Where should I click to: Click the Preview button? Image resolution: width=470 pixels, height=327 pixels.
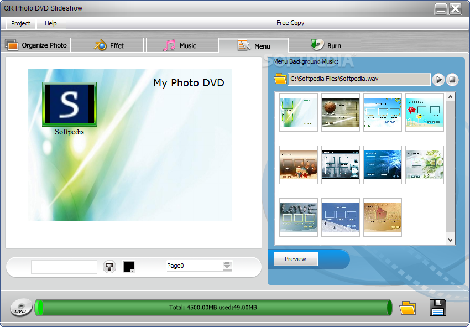pos(296,259)
